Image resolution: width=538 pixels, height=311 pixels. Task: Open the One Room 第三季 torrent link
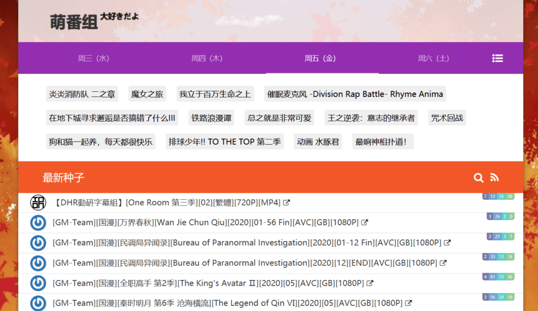[167, 202]
